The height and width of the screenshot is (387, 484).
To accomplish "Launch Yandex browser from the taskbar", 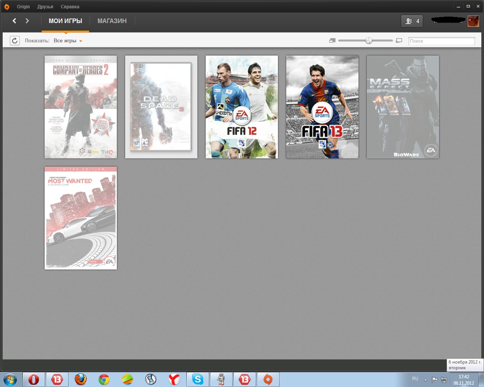I will [x=174, y=379].
